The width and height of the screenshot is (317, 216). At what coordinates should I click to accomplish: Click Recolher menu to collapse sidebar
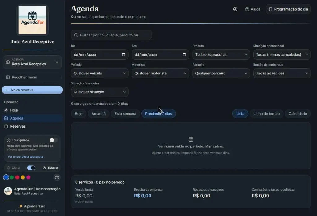pyautogui.click(x=32, y=77)
